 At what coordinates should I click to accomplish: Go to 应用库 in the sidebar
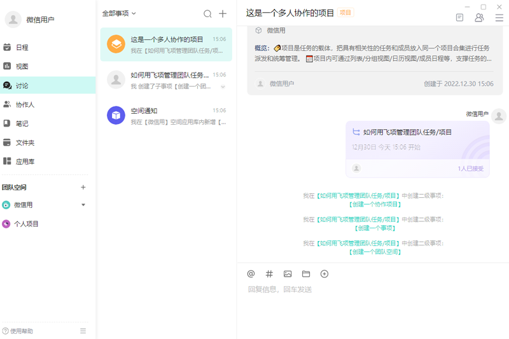click(25, 162)
